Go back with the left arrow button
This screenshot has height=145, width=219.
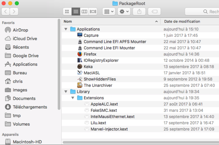(5, 12)
